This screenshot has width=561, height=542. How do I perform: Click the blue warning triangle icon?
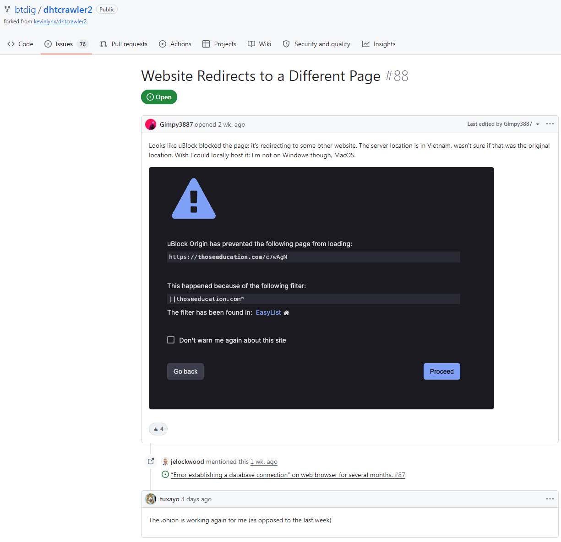click(194, 199)
